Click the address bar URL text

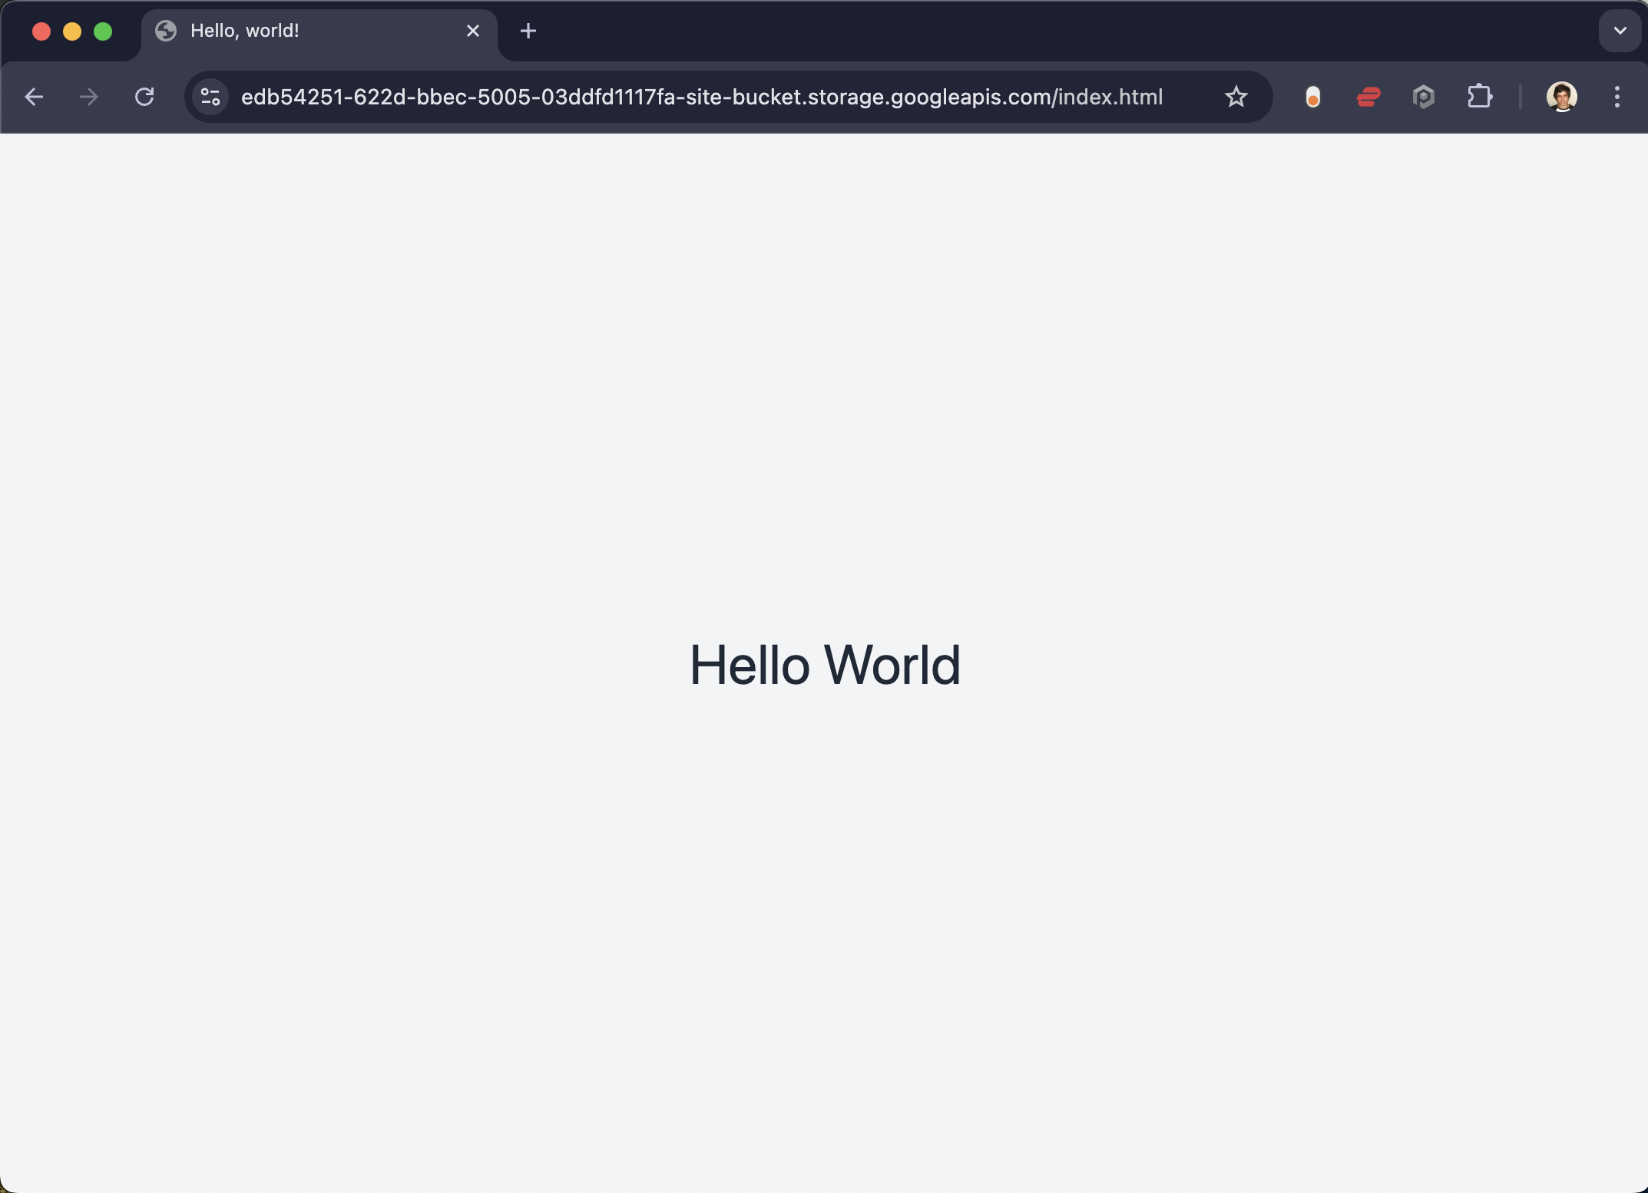pos(702,97)
